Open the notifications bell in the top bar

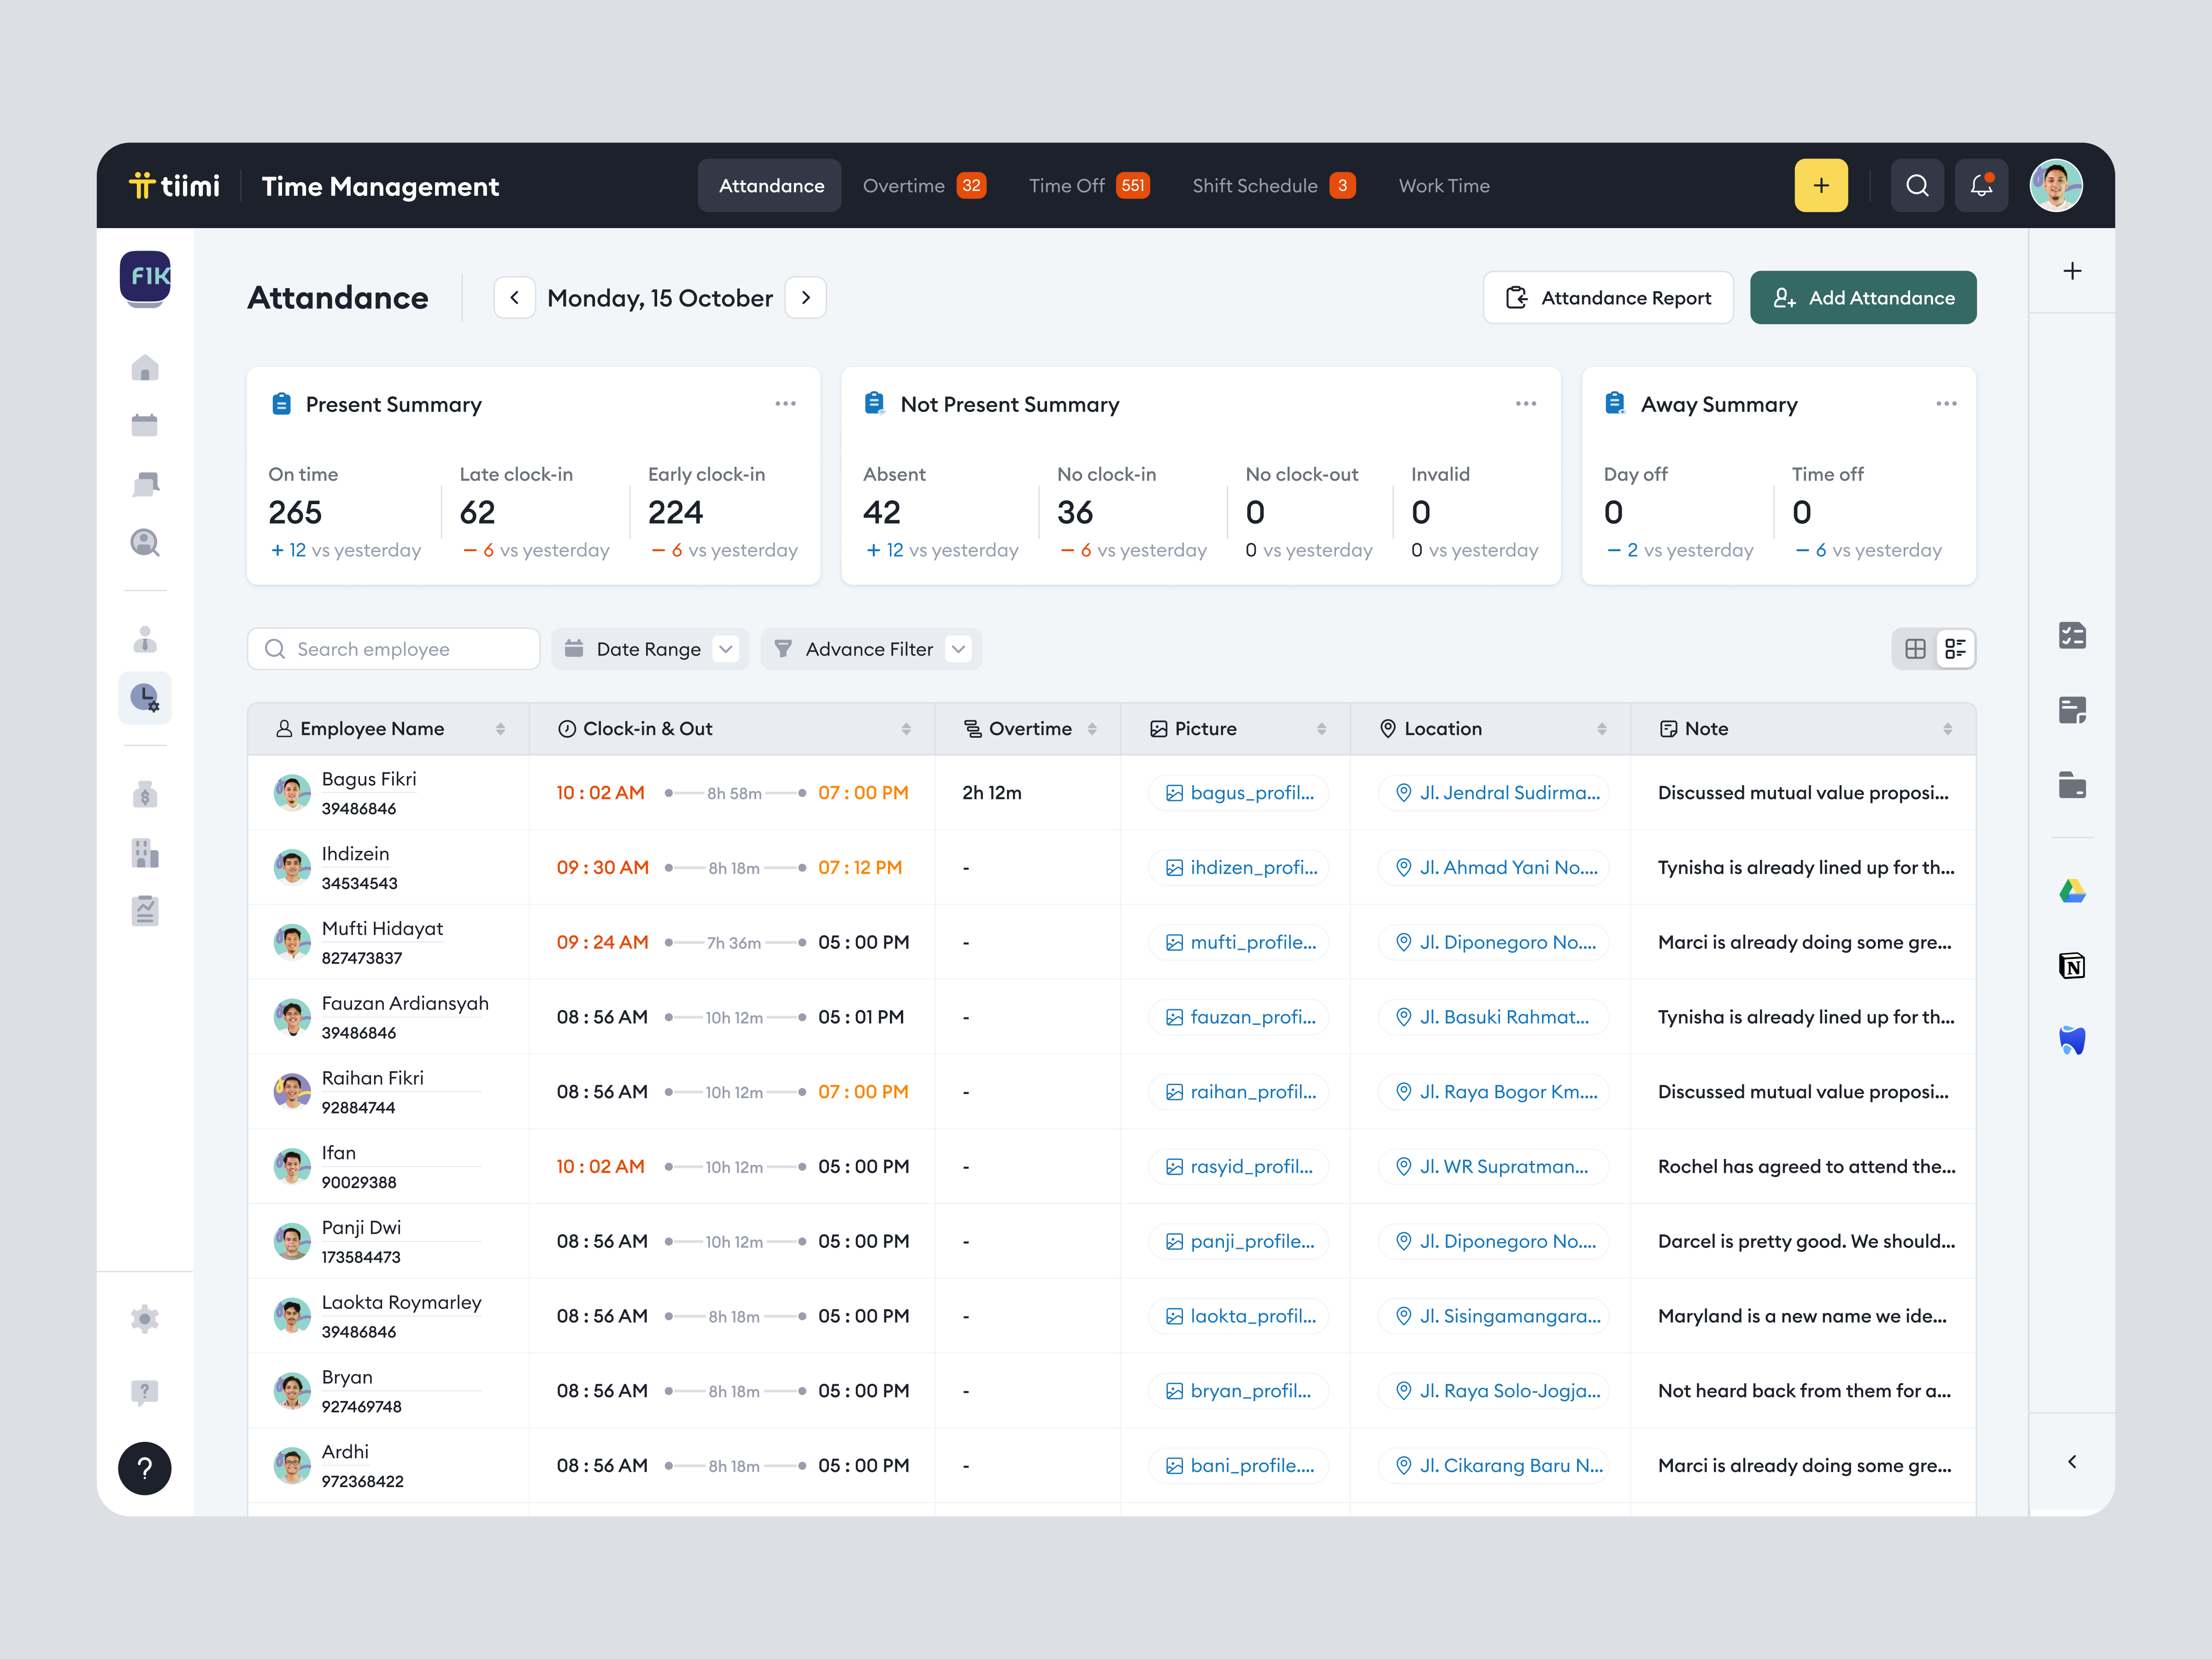(1981, 185)
